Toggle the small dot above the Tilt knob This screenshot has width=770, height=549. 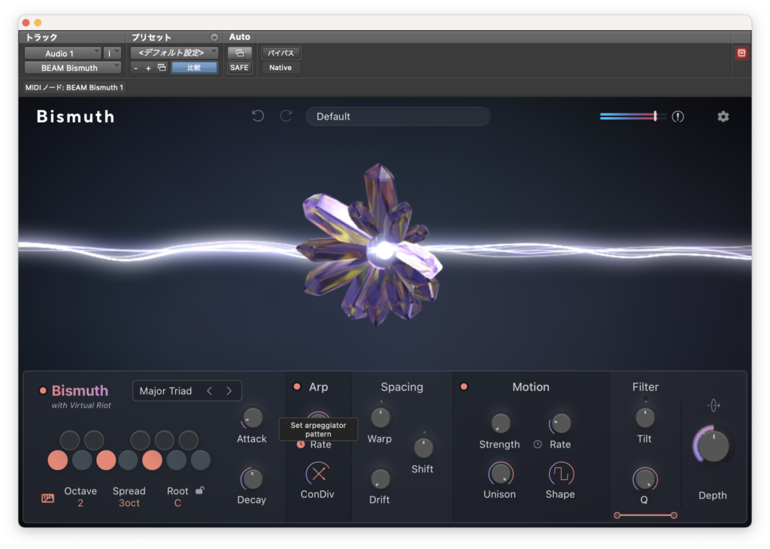[x=644, y=399]
